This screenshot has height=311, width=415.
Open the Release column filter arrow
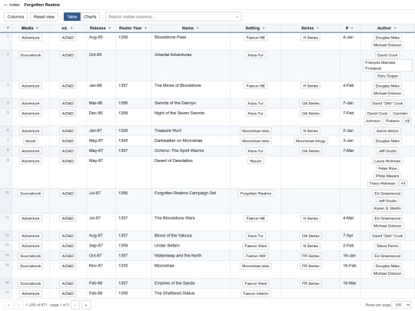[110, 28]
